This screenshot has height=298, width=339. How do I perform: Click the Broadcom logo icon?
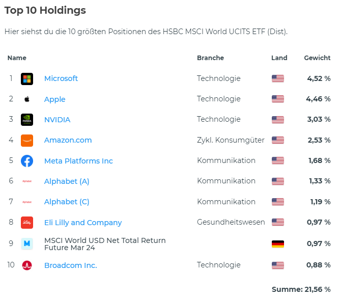click(x=27, y=265)
